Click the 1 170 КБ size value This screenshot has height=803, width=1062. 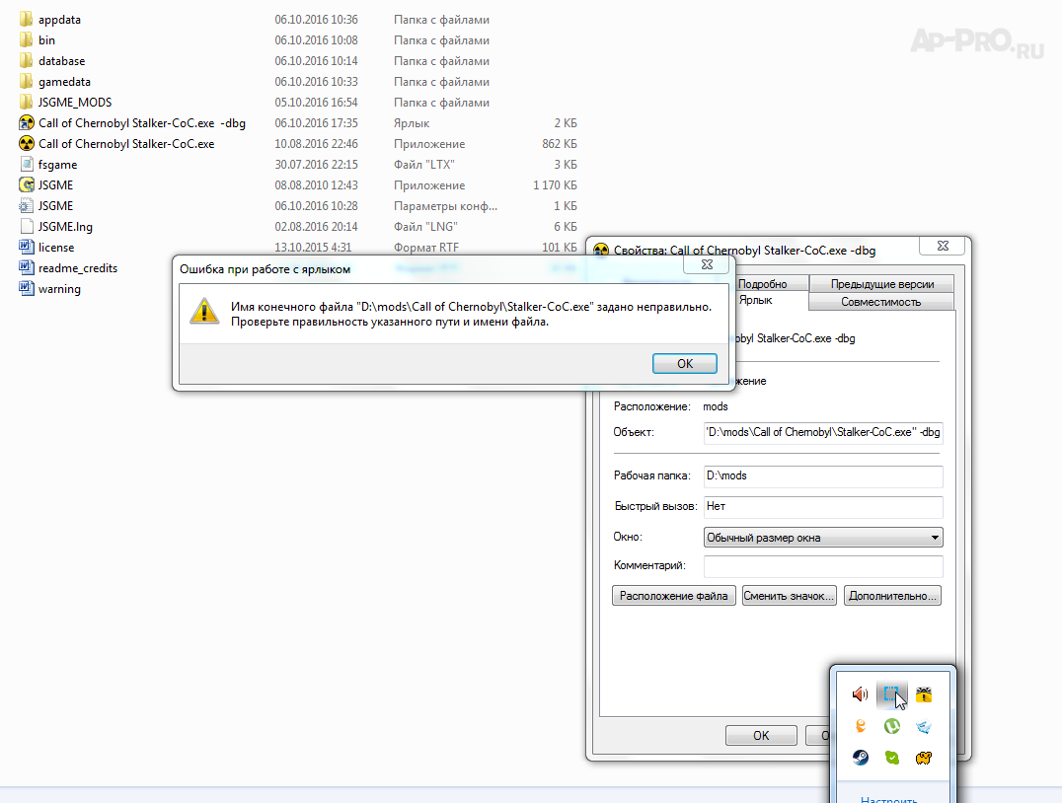(555, 184)
